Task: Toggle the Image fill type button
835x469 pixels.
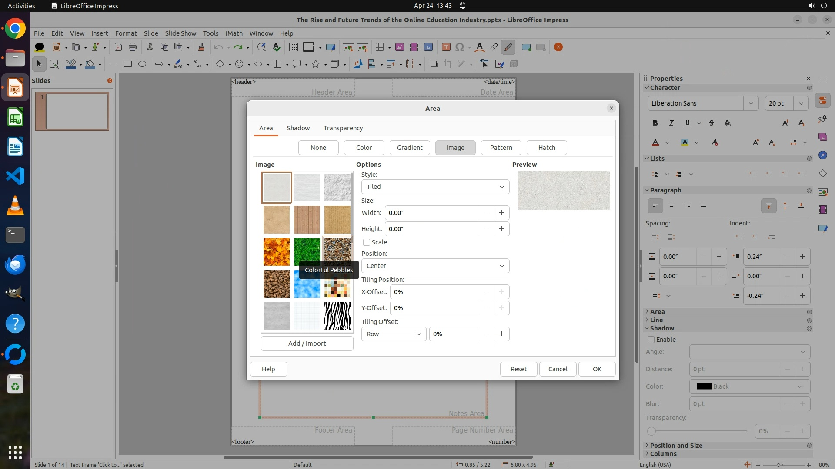Action: (455, 148)
